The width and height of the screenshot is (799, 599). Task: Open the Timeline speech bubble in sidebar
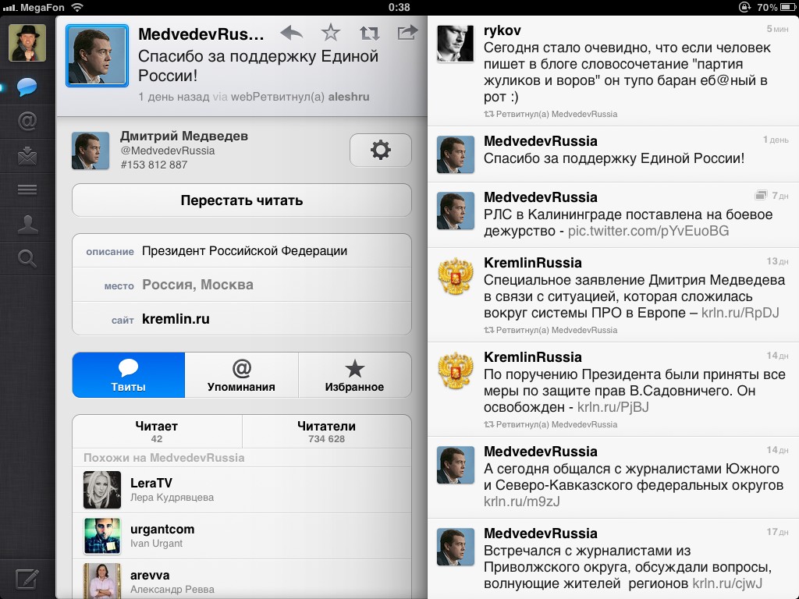pos(27,87)
